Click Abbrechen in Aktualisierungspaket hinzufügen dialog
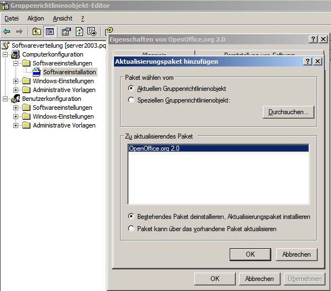This screenshot has width=331, height=291. [297, 254]
